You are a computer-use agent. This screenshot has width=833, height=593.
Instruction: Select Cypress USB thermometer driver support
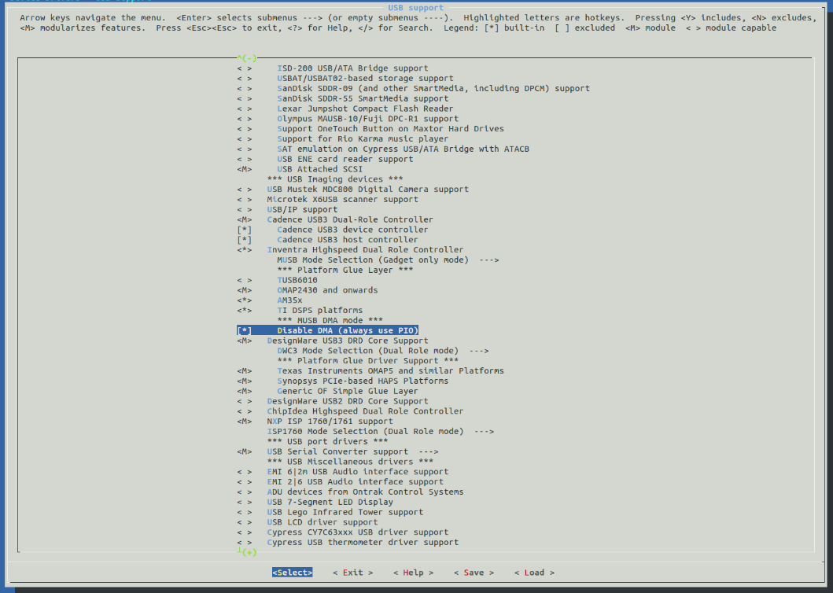[x=363, y=542]
